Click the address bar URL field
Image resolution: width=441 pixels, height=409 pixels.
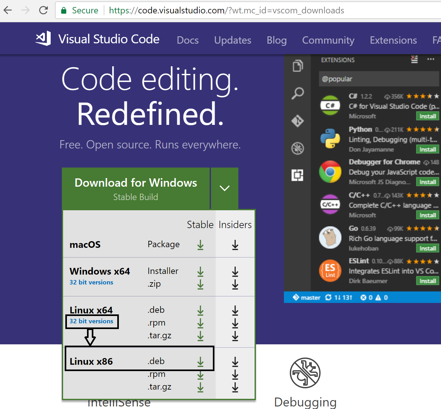tap(249, 10)
